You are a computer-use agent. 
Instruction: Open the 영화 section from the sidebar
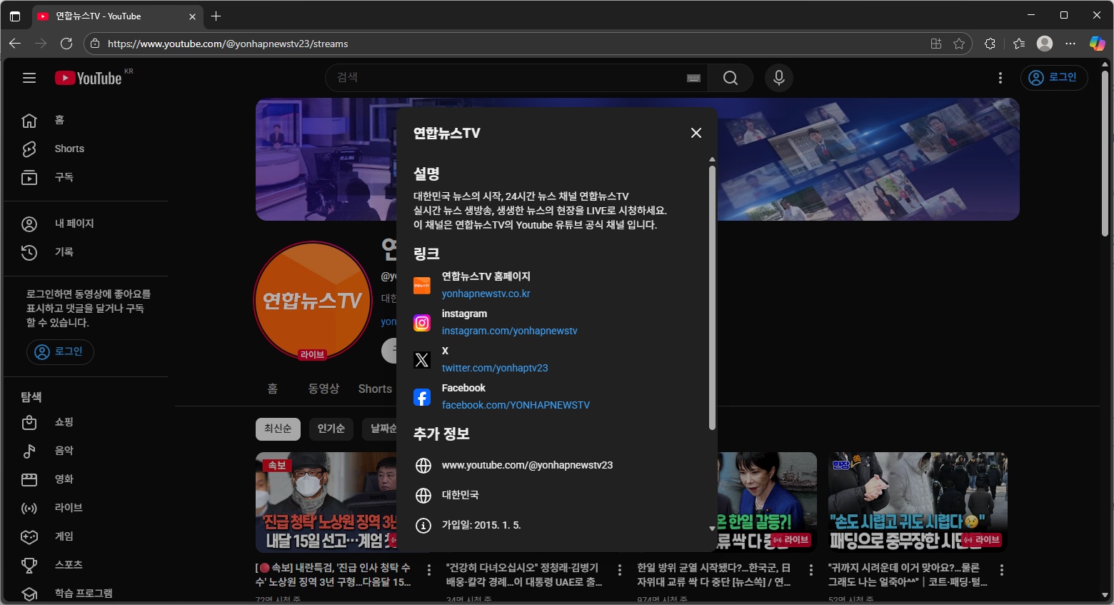tap(64, 479)
